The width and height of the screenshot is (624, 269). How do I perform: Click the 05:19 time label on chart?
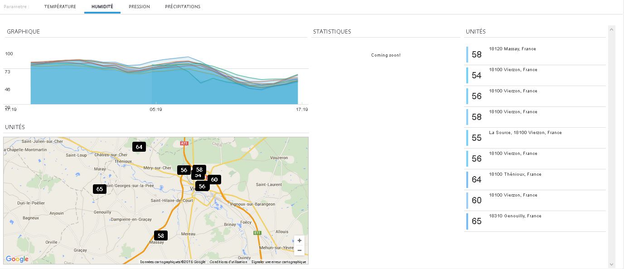[156, 110]
